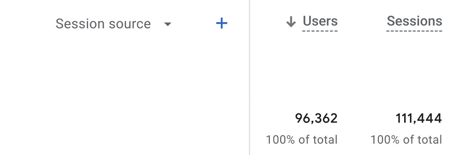Expand the Session source dropdown caret
This screenshot has width=470, height=155.
[167, 24]
